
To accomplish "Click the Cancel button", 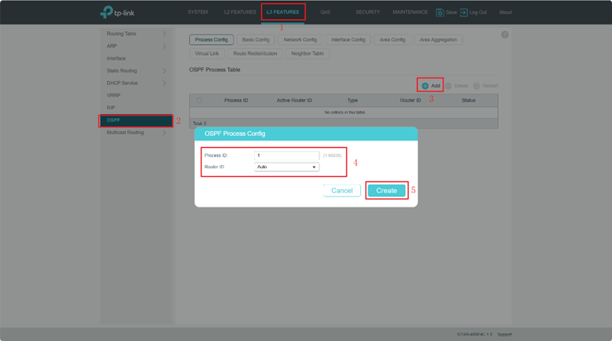I will 342,191.
